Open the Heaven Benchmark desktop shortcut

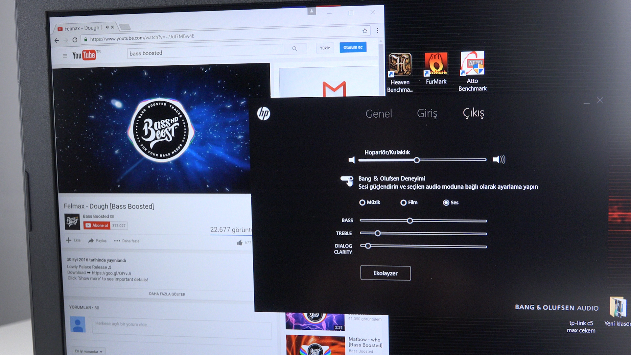click(x=400, y=72)
